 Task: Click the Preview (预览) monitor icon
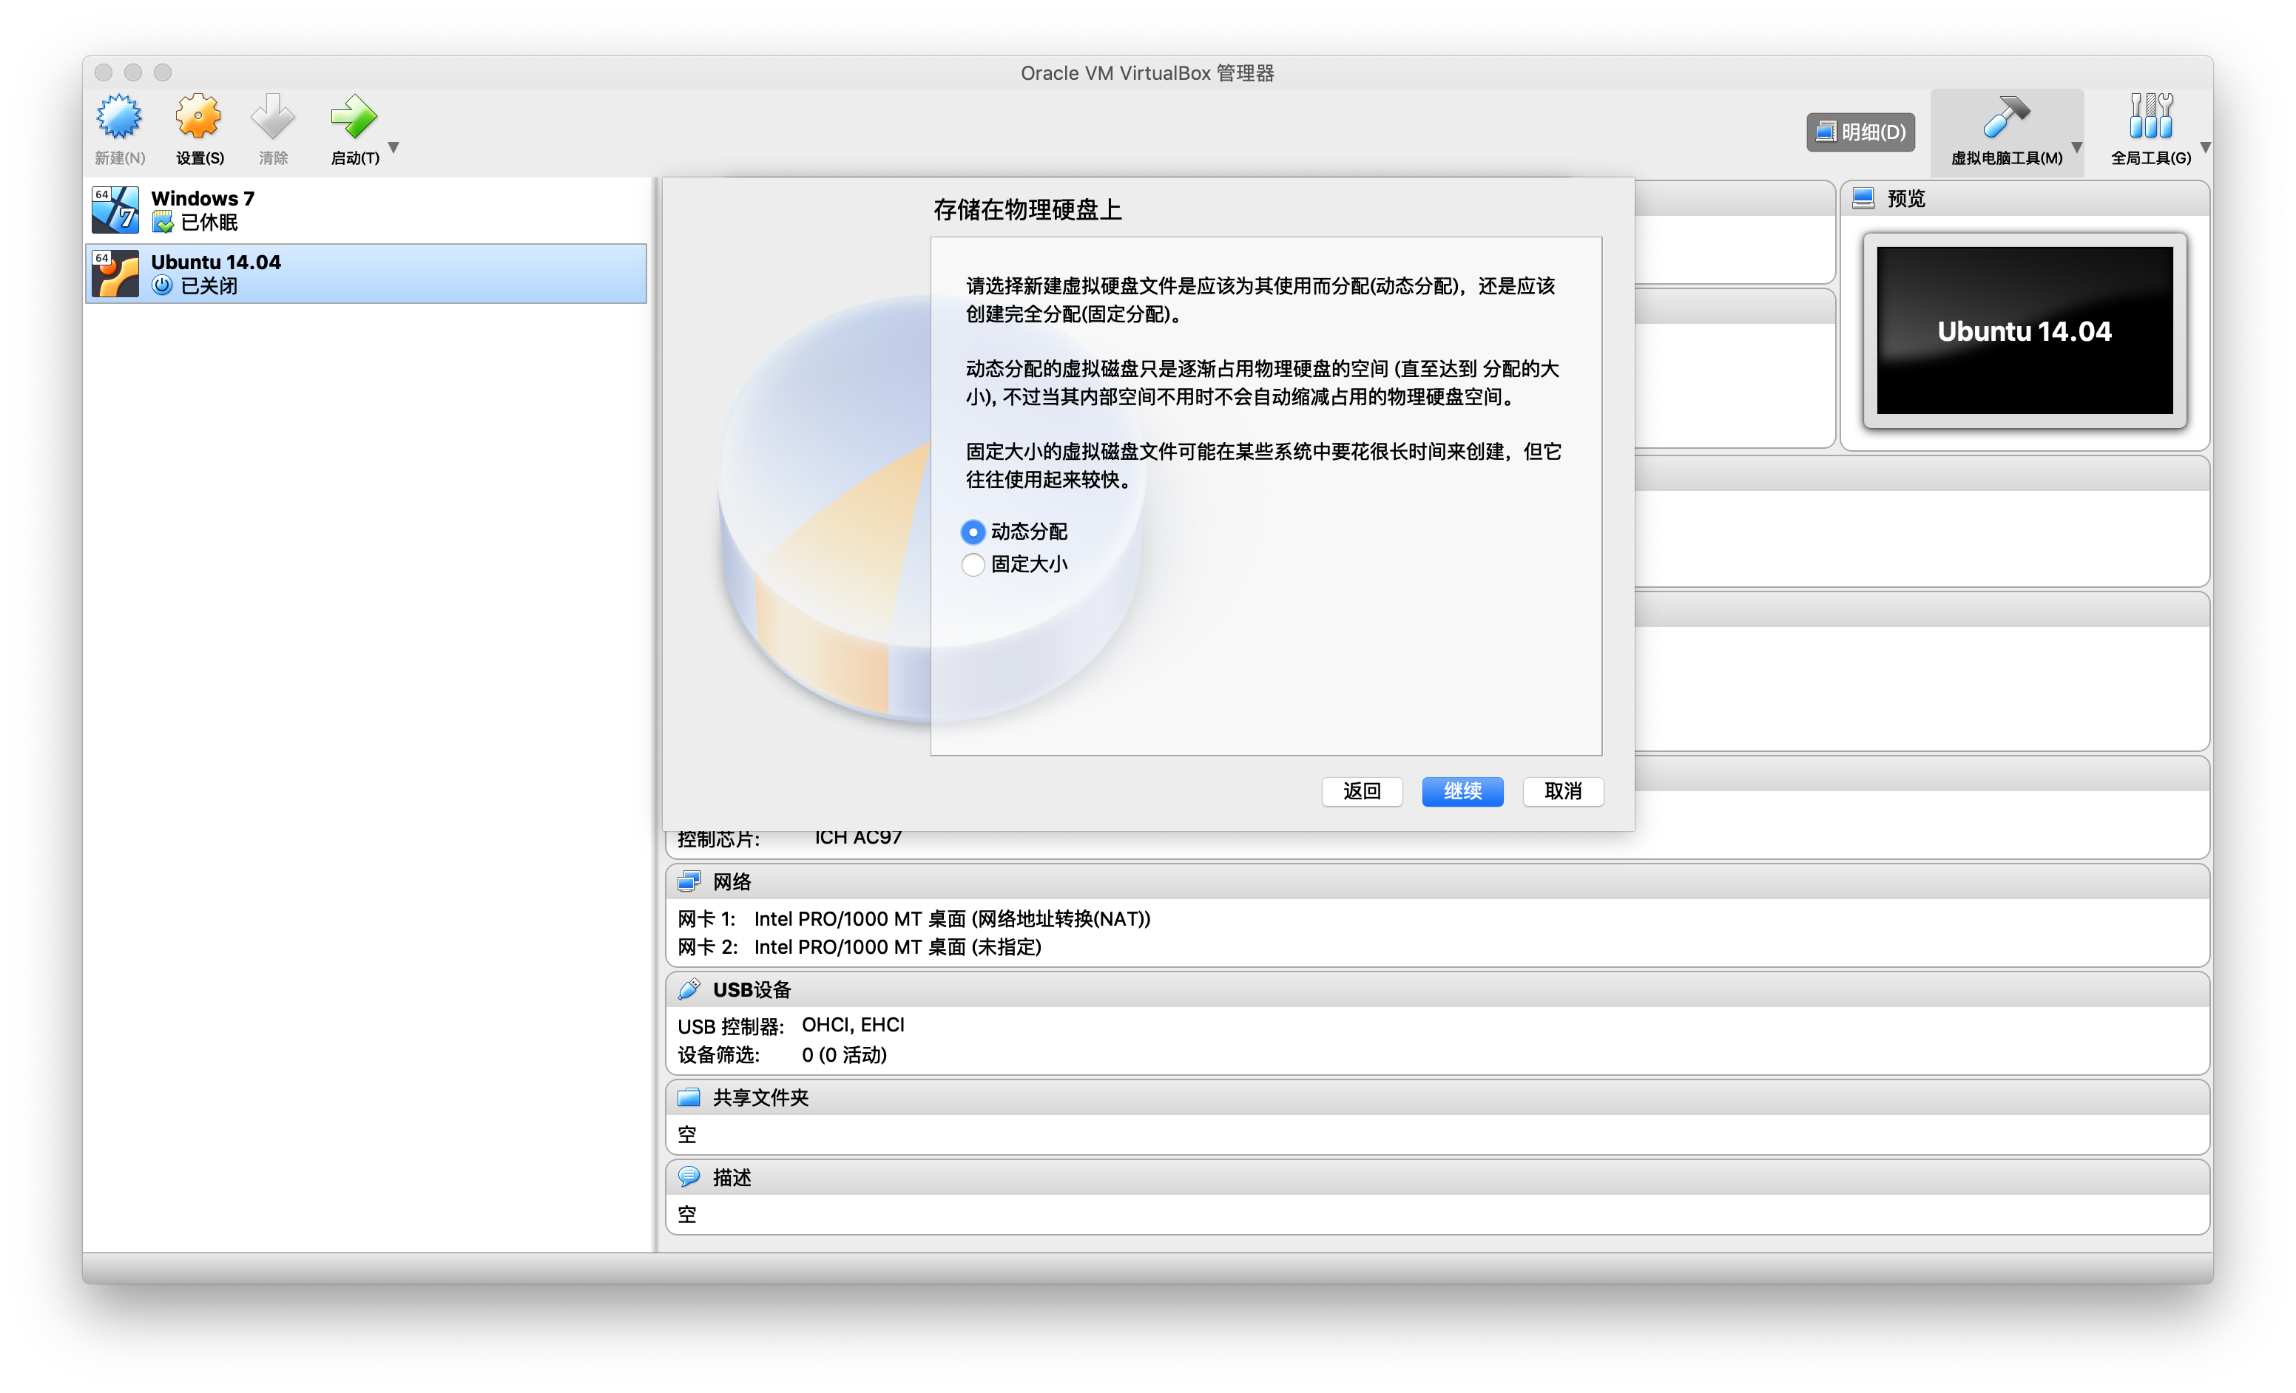1863,198
